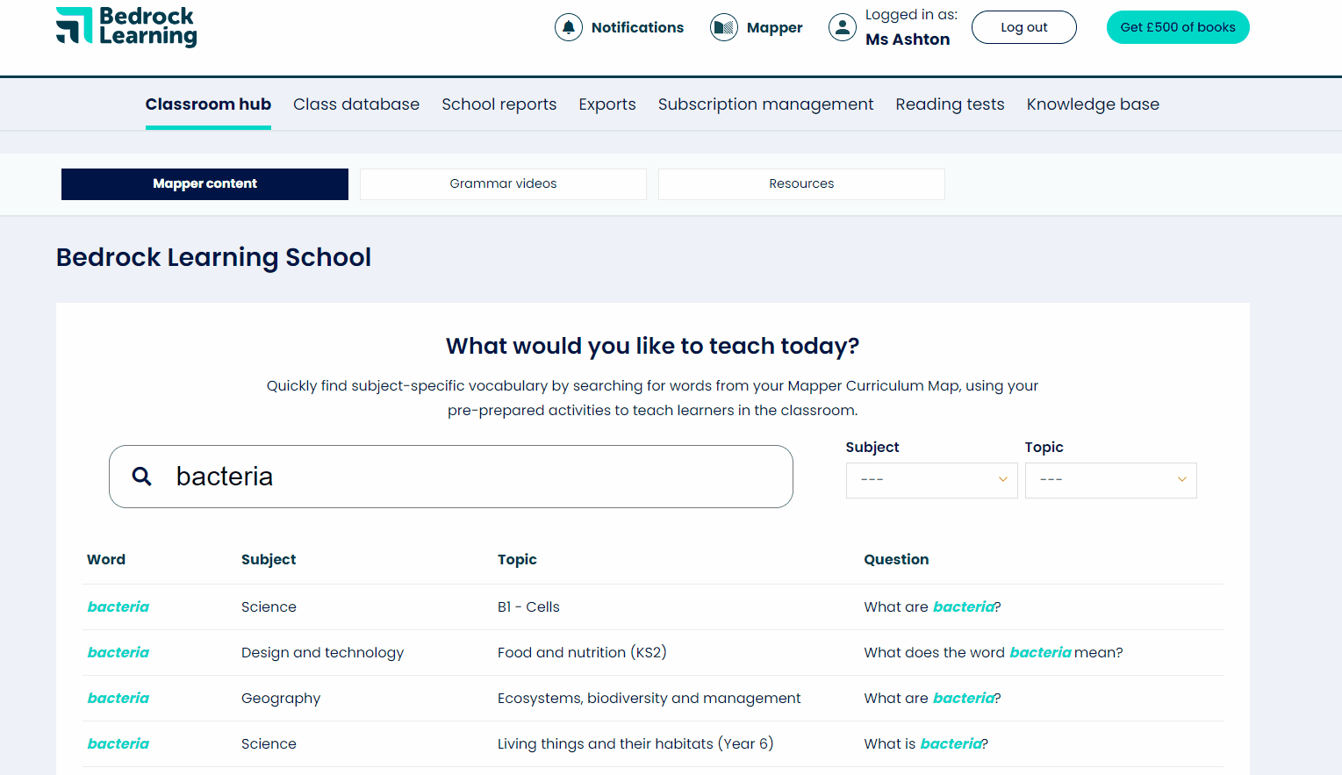The image size is (1342, 775).
Task: Select bacteria under the Science B1 - Cells row
Action: coord(118,606)
